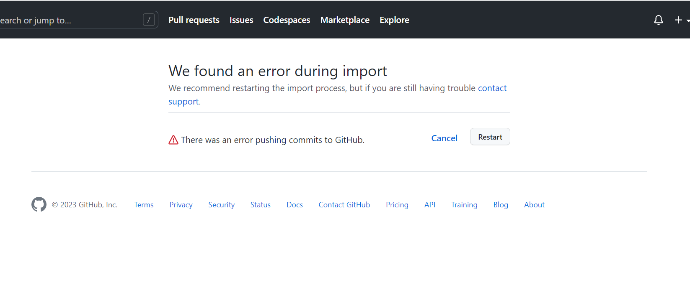Click the GitHub logo in the footer

(x=39, y=204)
